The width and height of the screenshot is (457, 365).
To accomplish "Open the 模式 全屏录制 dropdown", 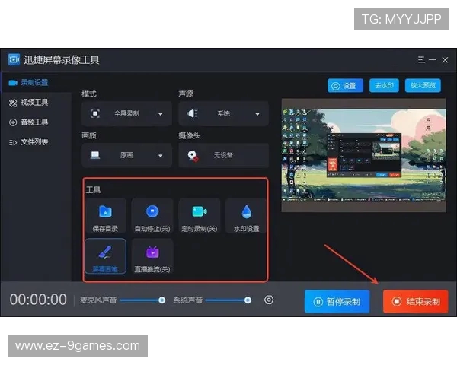I will tap(126, 113).
